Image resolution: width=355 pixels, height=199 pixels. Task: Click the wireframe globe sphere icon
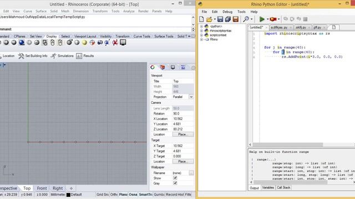click(x=29, y=43)
